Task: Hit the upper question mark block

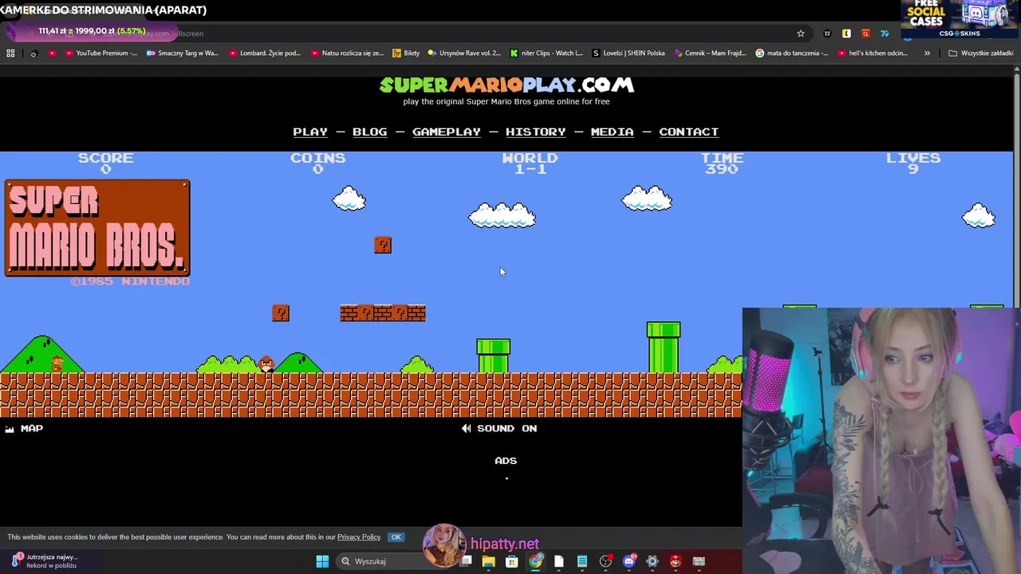Action: pyautogui.click(x=383, y=245)
